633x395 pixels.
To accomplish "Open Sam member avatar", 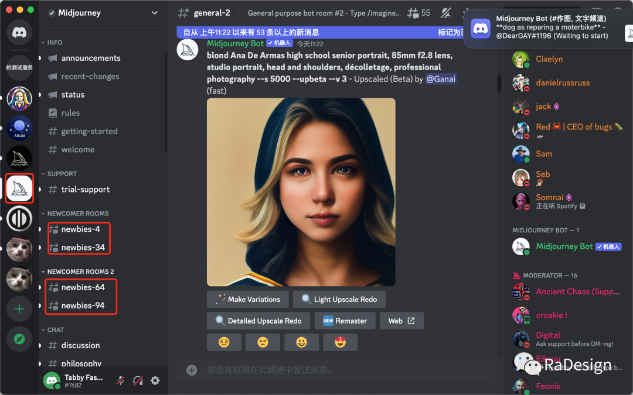I will pyautogui.click(x=521, y=154).
